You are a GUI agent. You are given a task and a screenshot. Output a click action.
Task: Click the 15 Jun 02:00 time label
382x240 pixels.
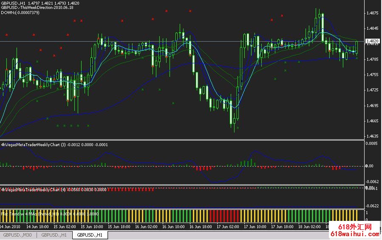pos(65,226)
